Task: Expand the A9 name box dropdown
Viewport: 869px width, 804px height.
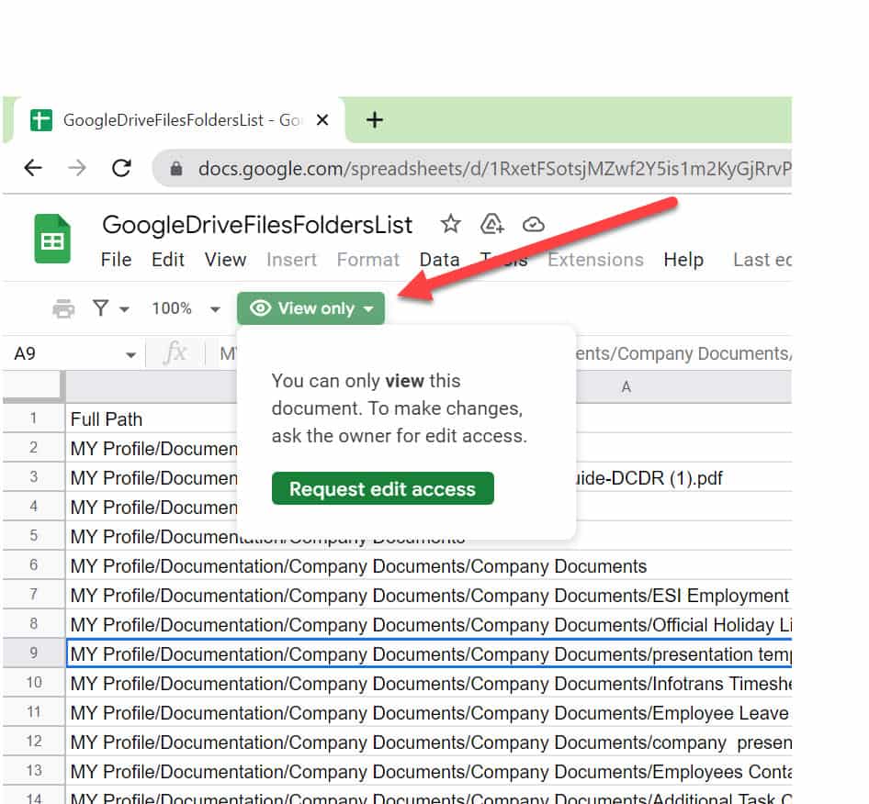Action: click(130, 354)
